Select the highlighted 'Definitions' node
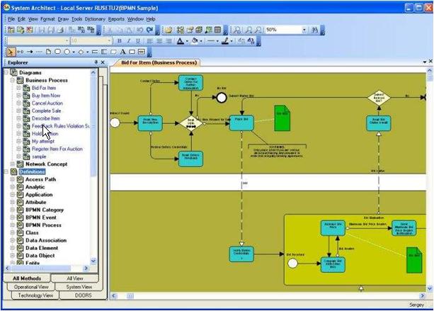The width and height of the screenshot is (434, 311). click(x=32, y=171)
